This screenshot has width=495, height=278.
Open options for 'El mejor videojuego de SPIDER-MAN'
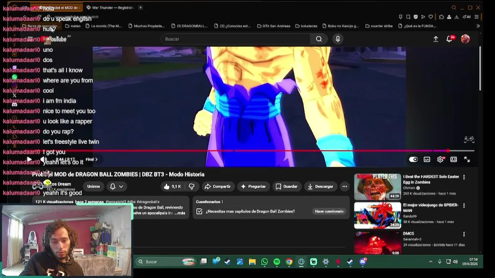[464, 206]
